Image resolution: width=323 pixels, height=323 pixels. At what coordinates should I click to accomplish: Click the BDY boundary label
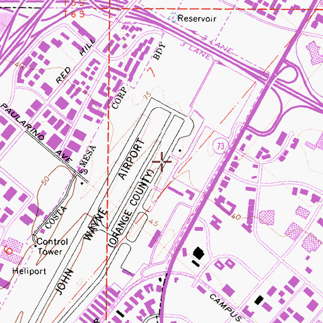(160, 51)
